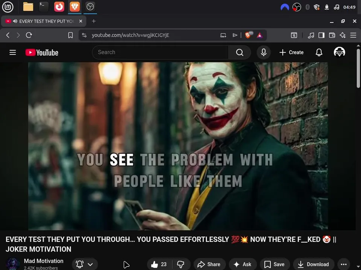Download this video
This screenshot has height=270, width=361.
[313, 264]
